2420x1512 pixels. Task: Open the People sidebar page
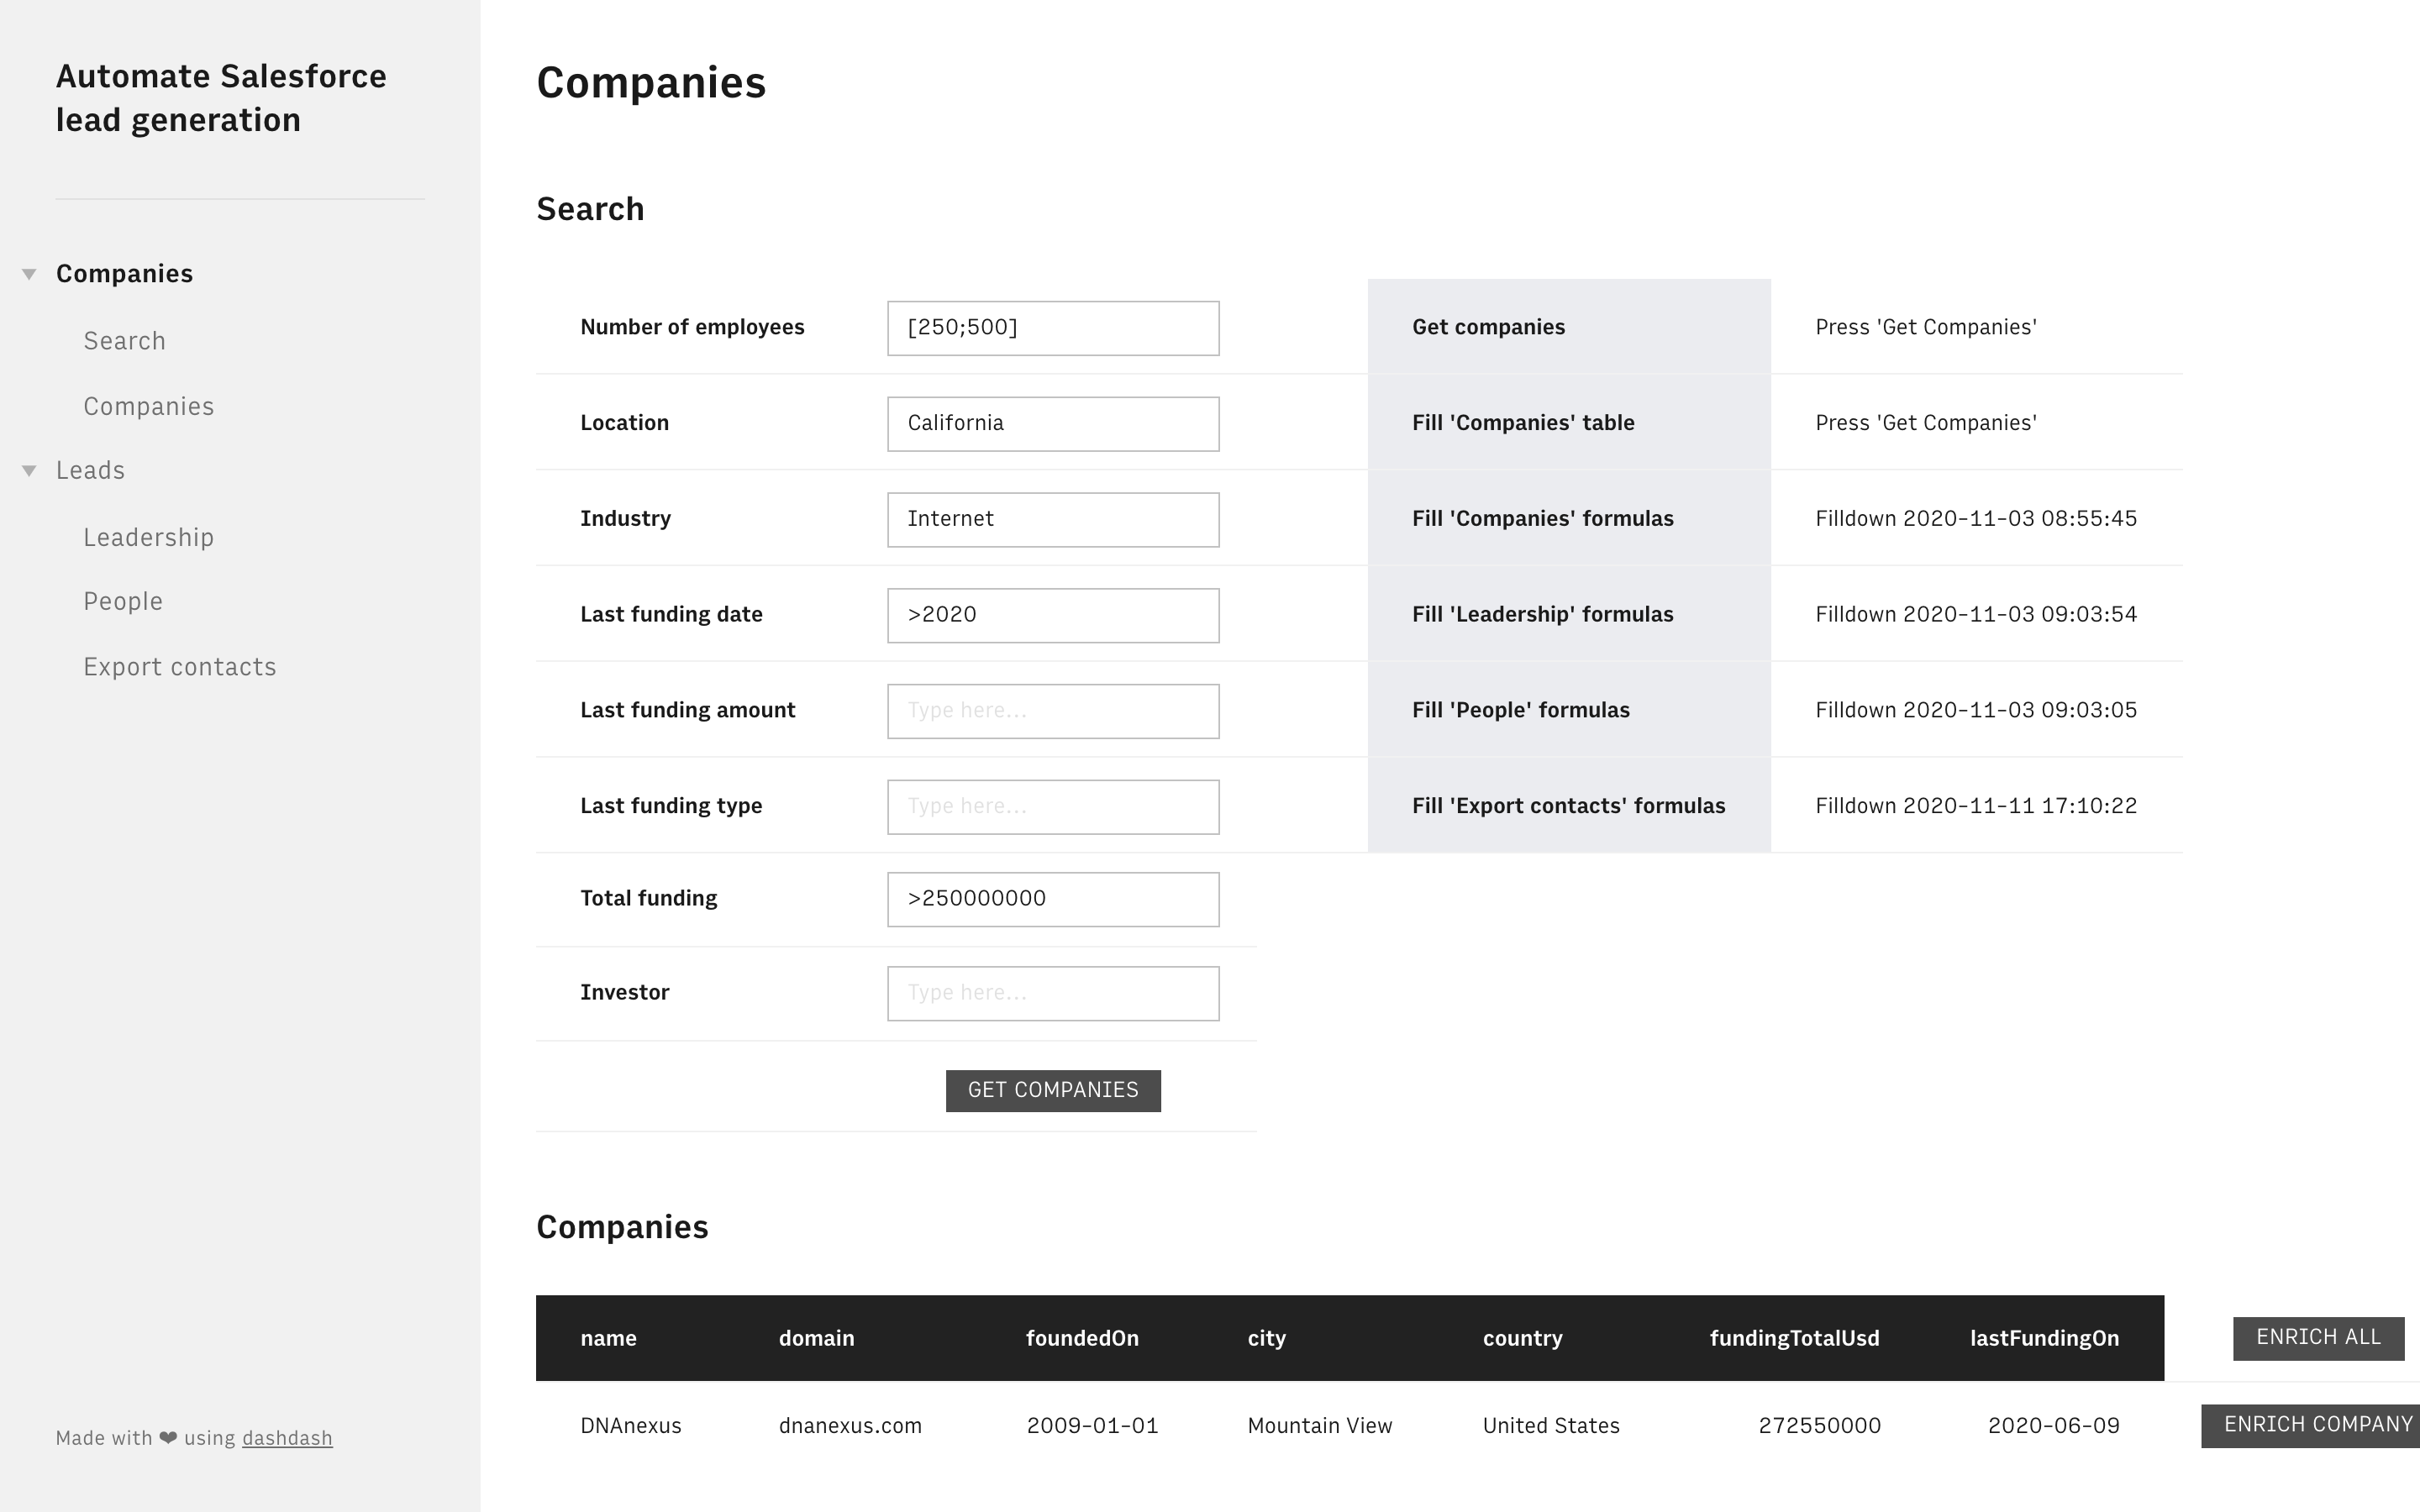[x=123, y=602]
